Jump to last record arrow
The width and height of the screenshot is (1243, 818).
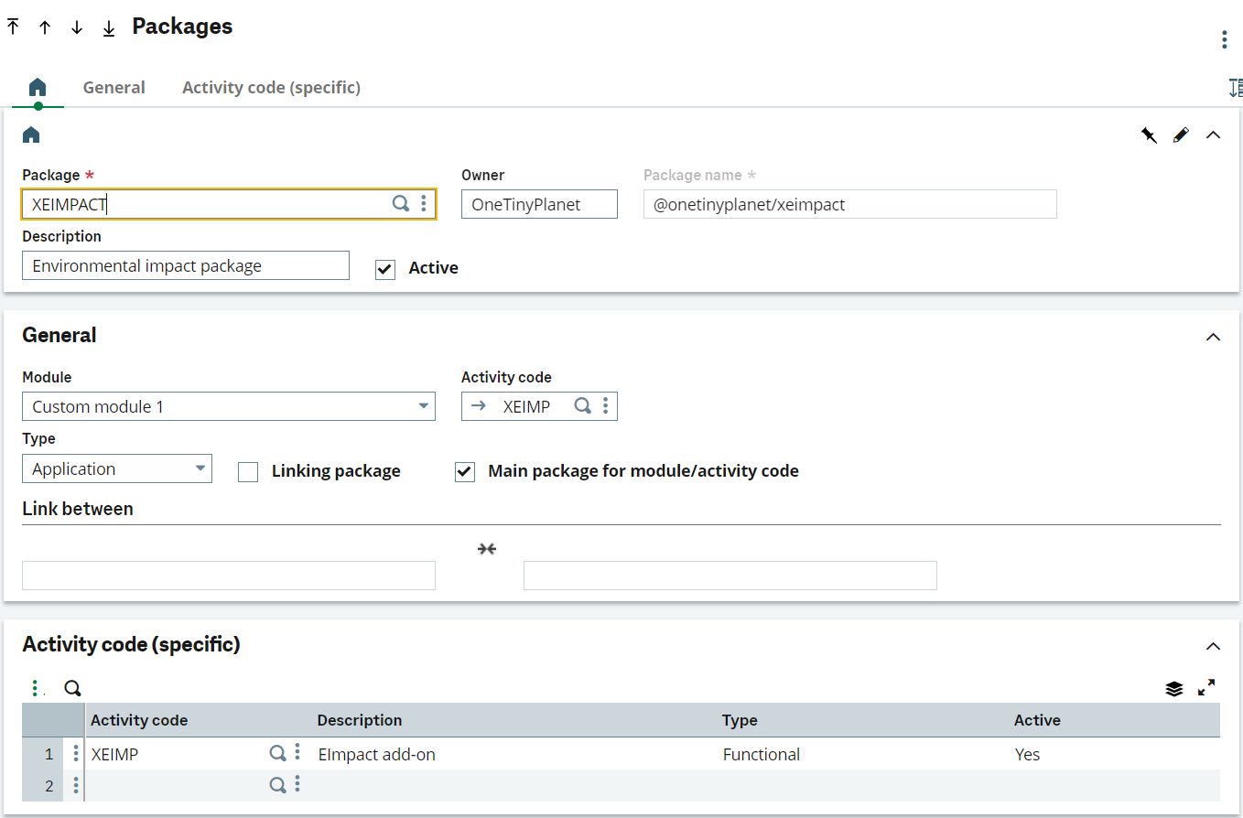coord(109,27)
